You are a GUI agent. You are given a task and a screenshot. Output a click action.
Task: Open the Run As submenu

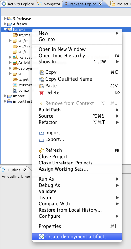point(77,179)
